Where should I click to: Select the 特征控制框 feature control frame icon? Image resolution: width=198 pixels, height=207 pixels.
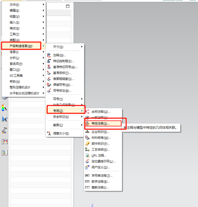tap(49, 61)
